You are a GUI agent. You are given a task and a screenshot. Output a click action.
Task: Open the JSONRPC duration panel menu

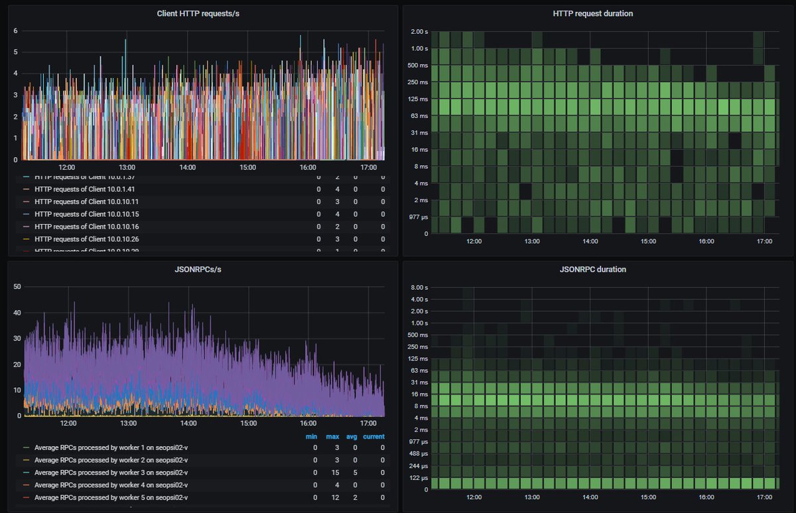click(592, 269)
